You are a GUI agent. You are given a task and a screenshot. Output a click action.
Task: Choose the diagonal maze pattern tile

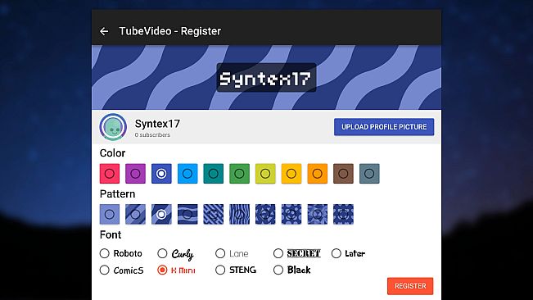click(x=214, y=214)
